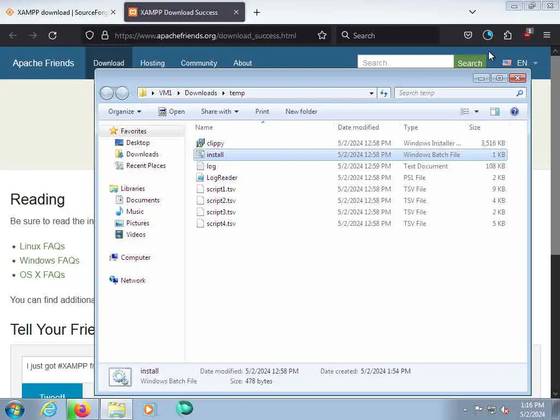Show hidden tray icons arrow
Viewport: 560px width, 420px height.
465,410
